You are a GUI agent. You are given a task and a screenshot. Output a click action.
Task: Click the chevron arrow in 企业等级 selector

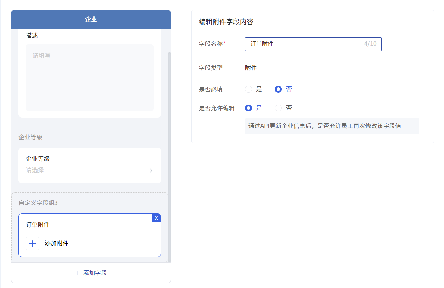[x=151, y=170]
